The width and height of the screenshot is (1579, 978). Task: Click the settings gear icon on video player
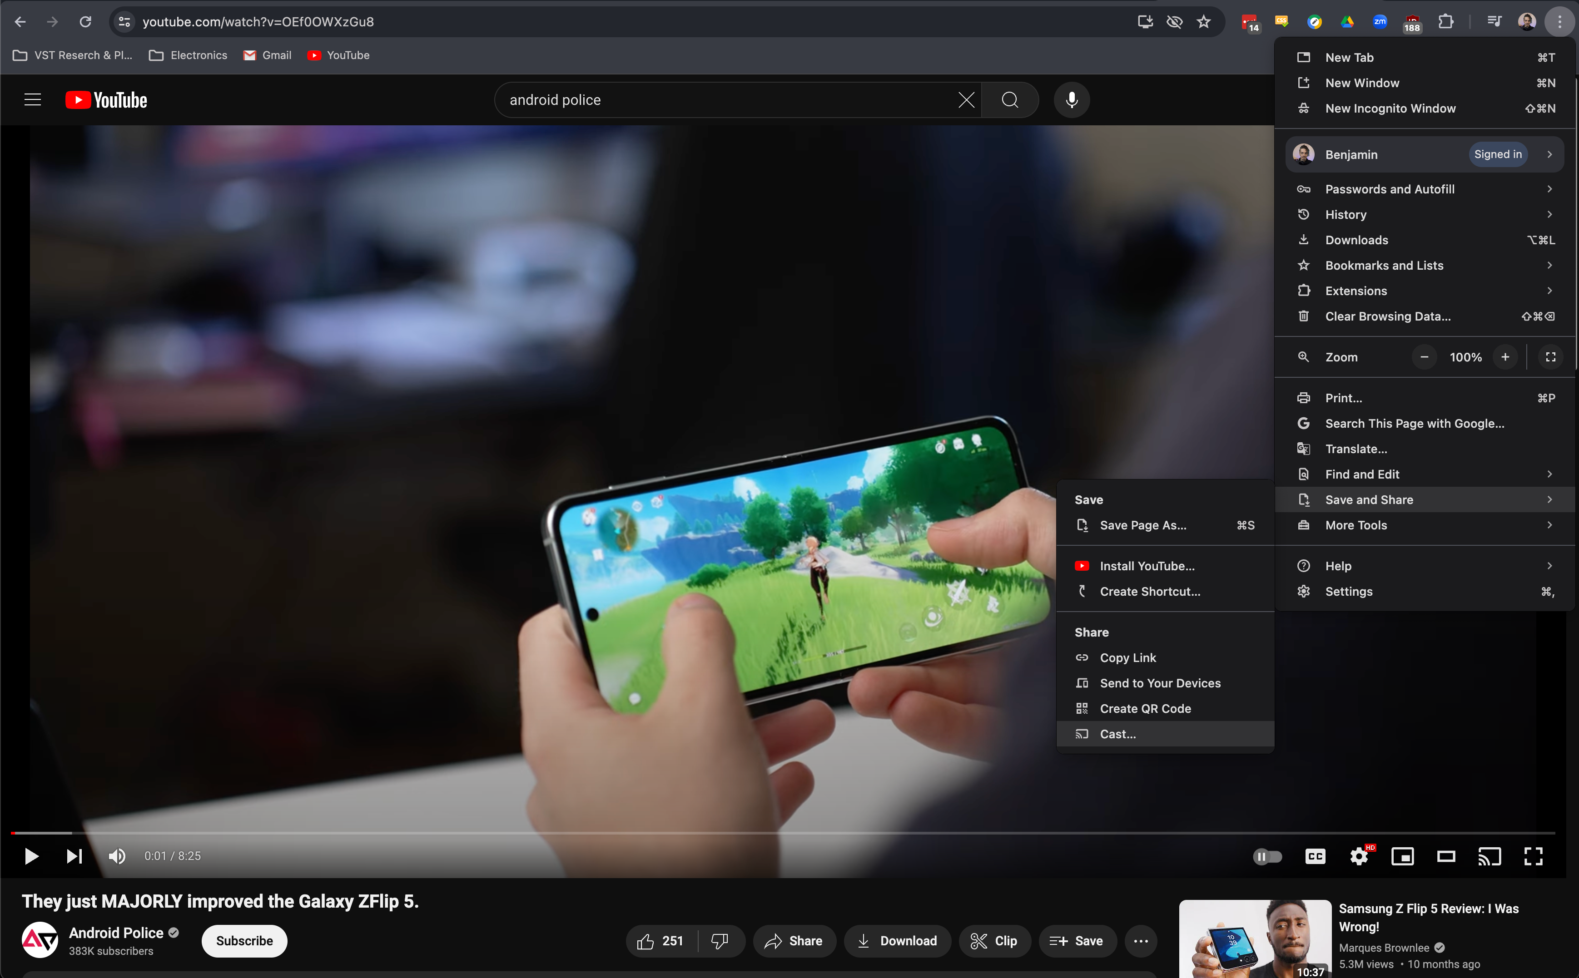[x=1359, y=855]
